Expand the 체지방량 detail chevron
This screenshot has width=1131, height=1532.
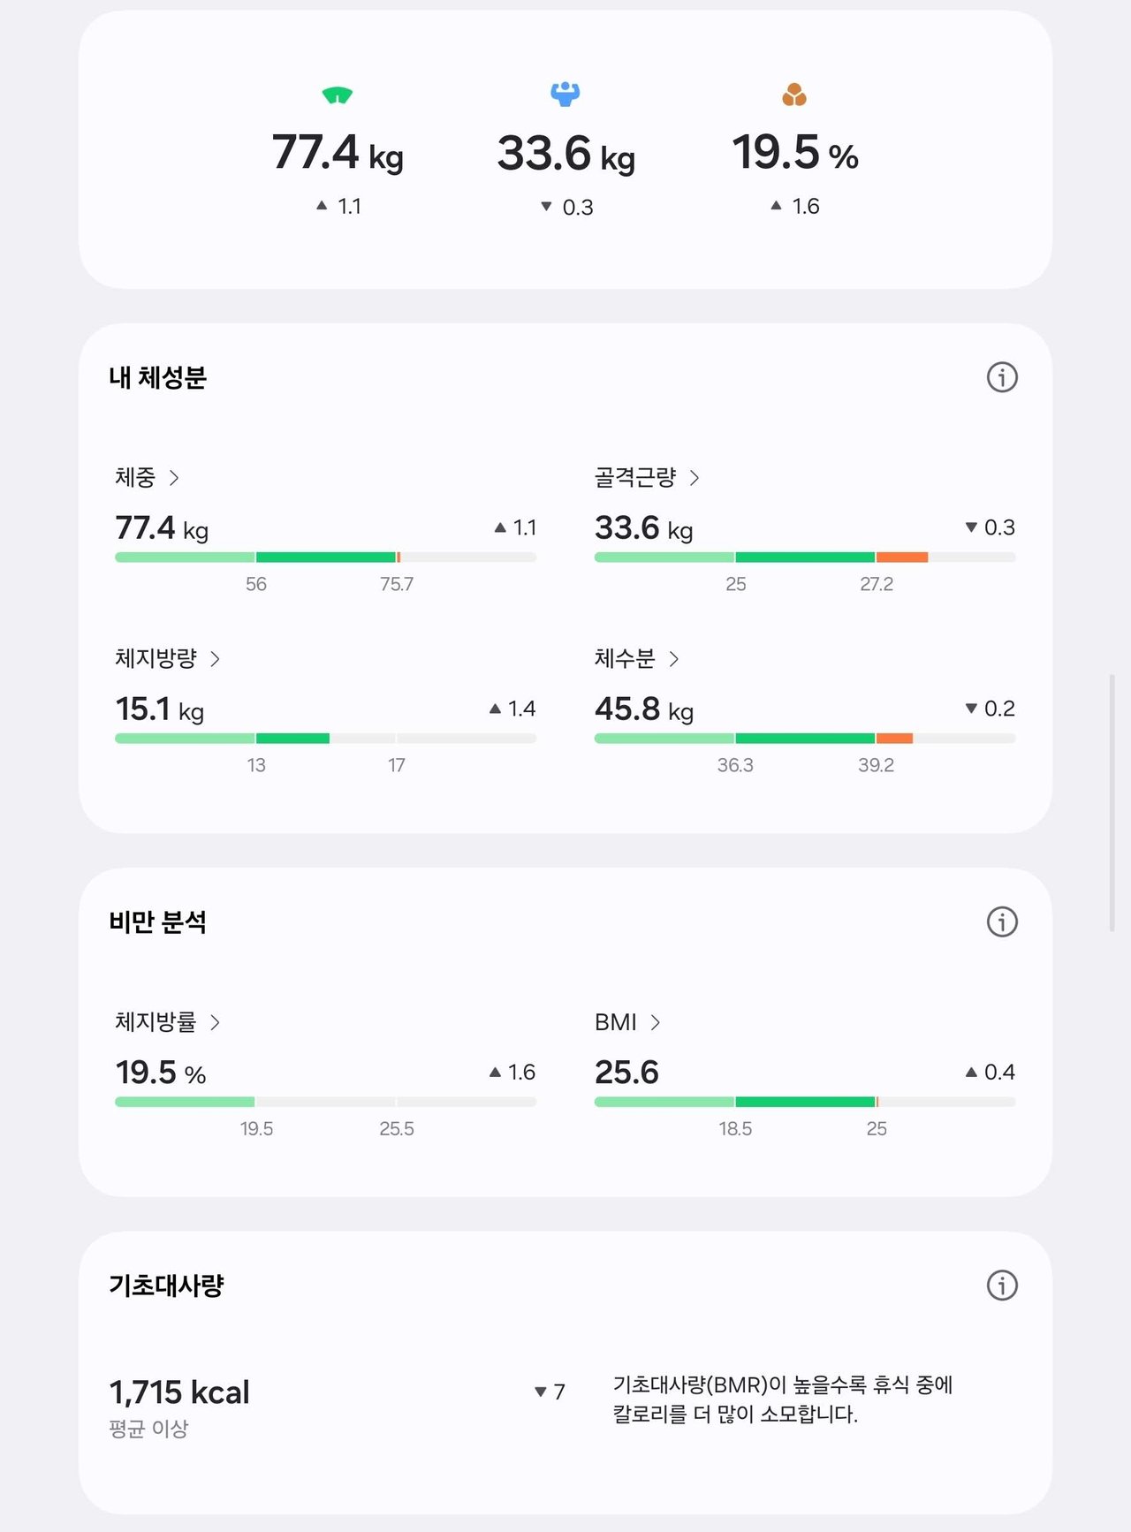pyautogui.click(x=215, y=659)
